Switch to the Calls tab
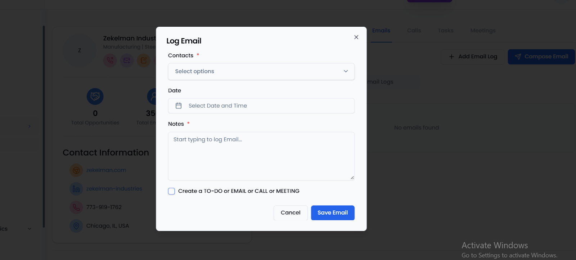The width and height of the screenshot is (576, 260). pos(414,31)
